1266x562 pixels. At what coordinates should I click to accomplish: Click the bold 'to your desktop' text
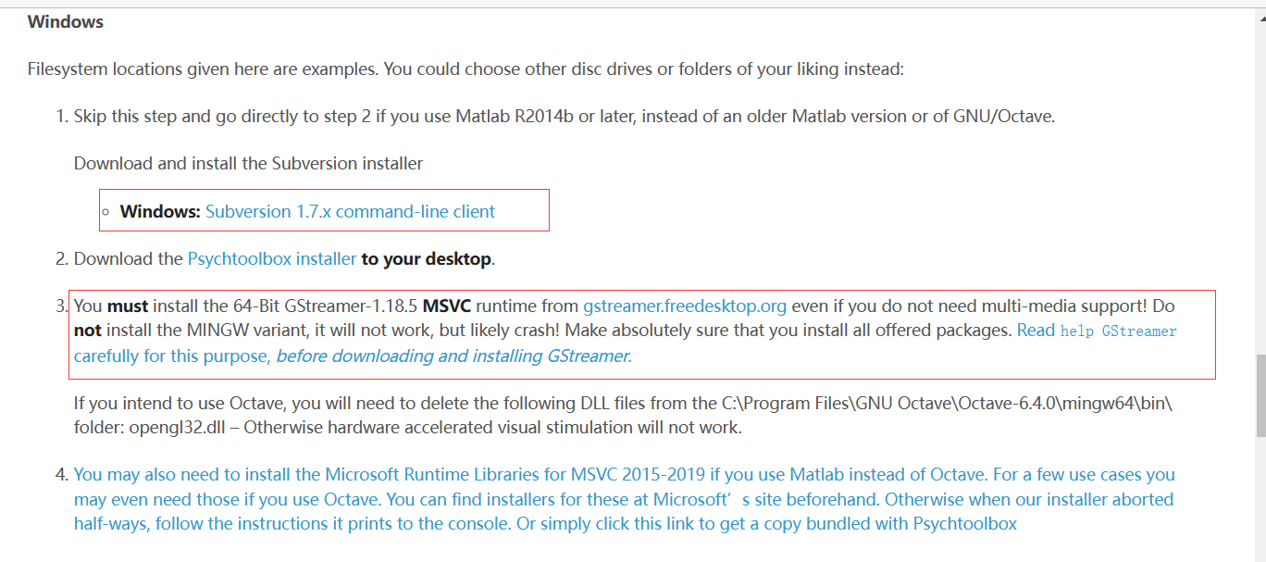(426, 259)
